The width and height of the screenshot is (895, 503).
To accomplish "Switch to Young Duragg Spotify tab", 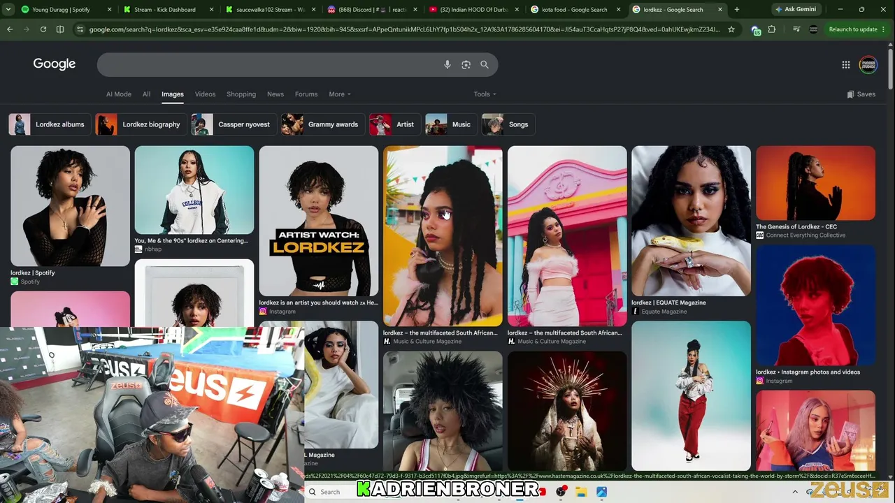I will (x=66, y=10).
